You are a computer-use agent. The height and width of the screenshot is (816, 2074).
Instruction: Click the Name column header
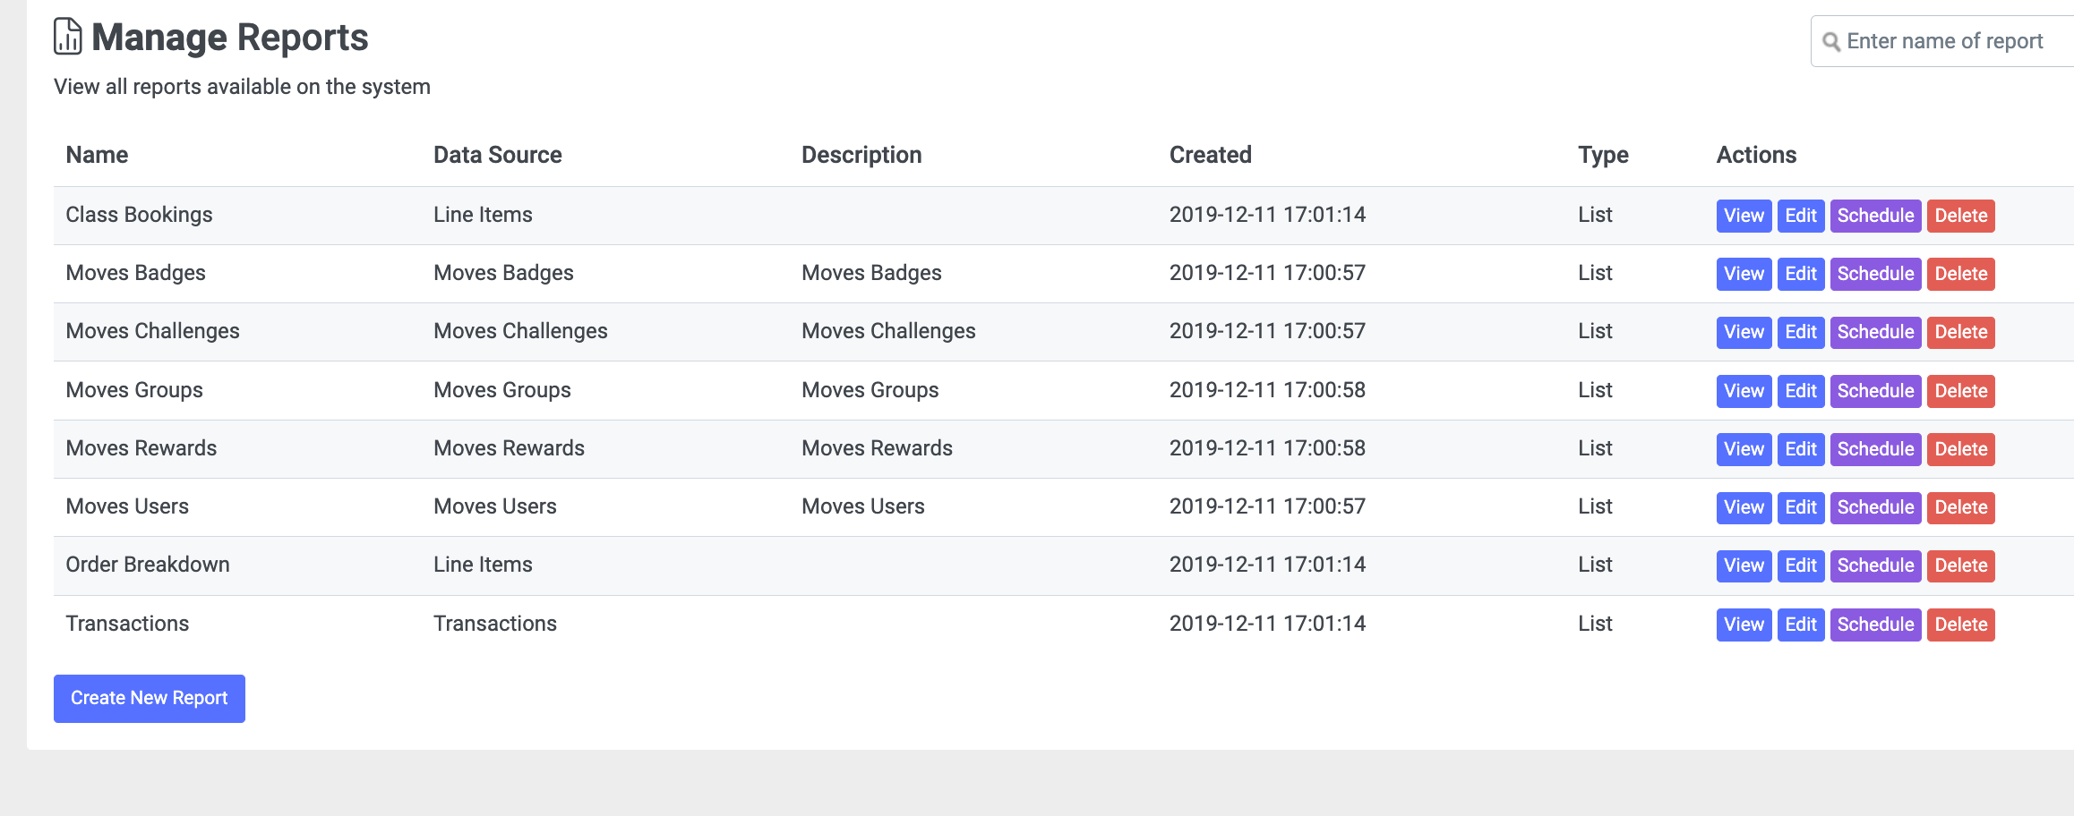[x=97, y=155]
